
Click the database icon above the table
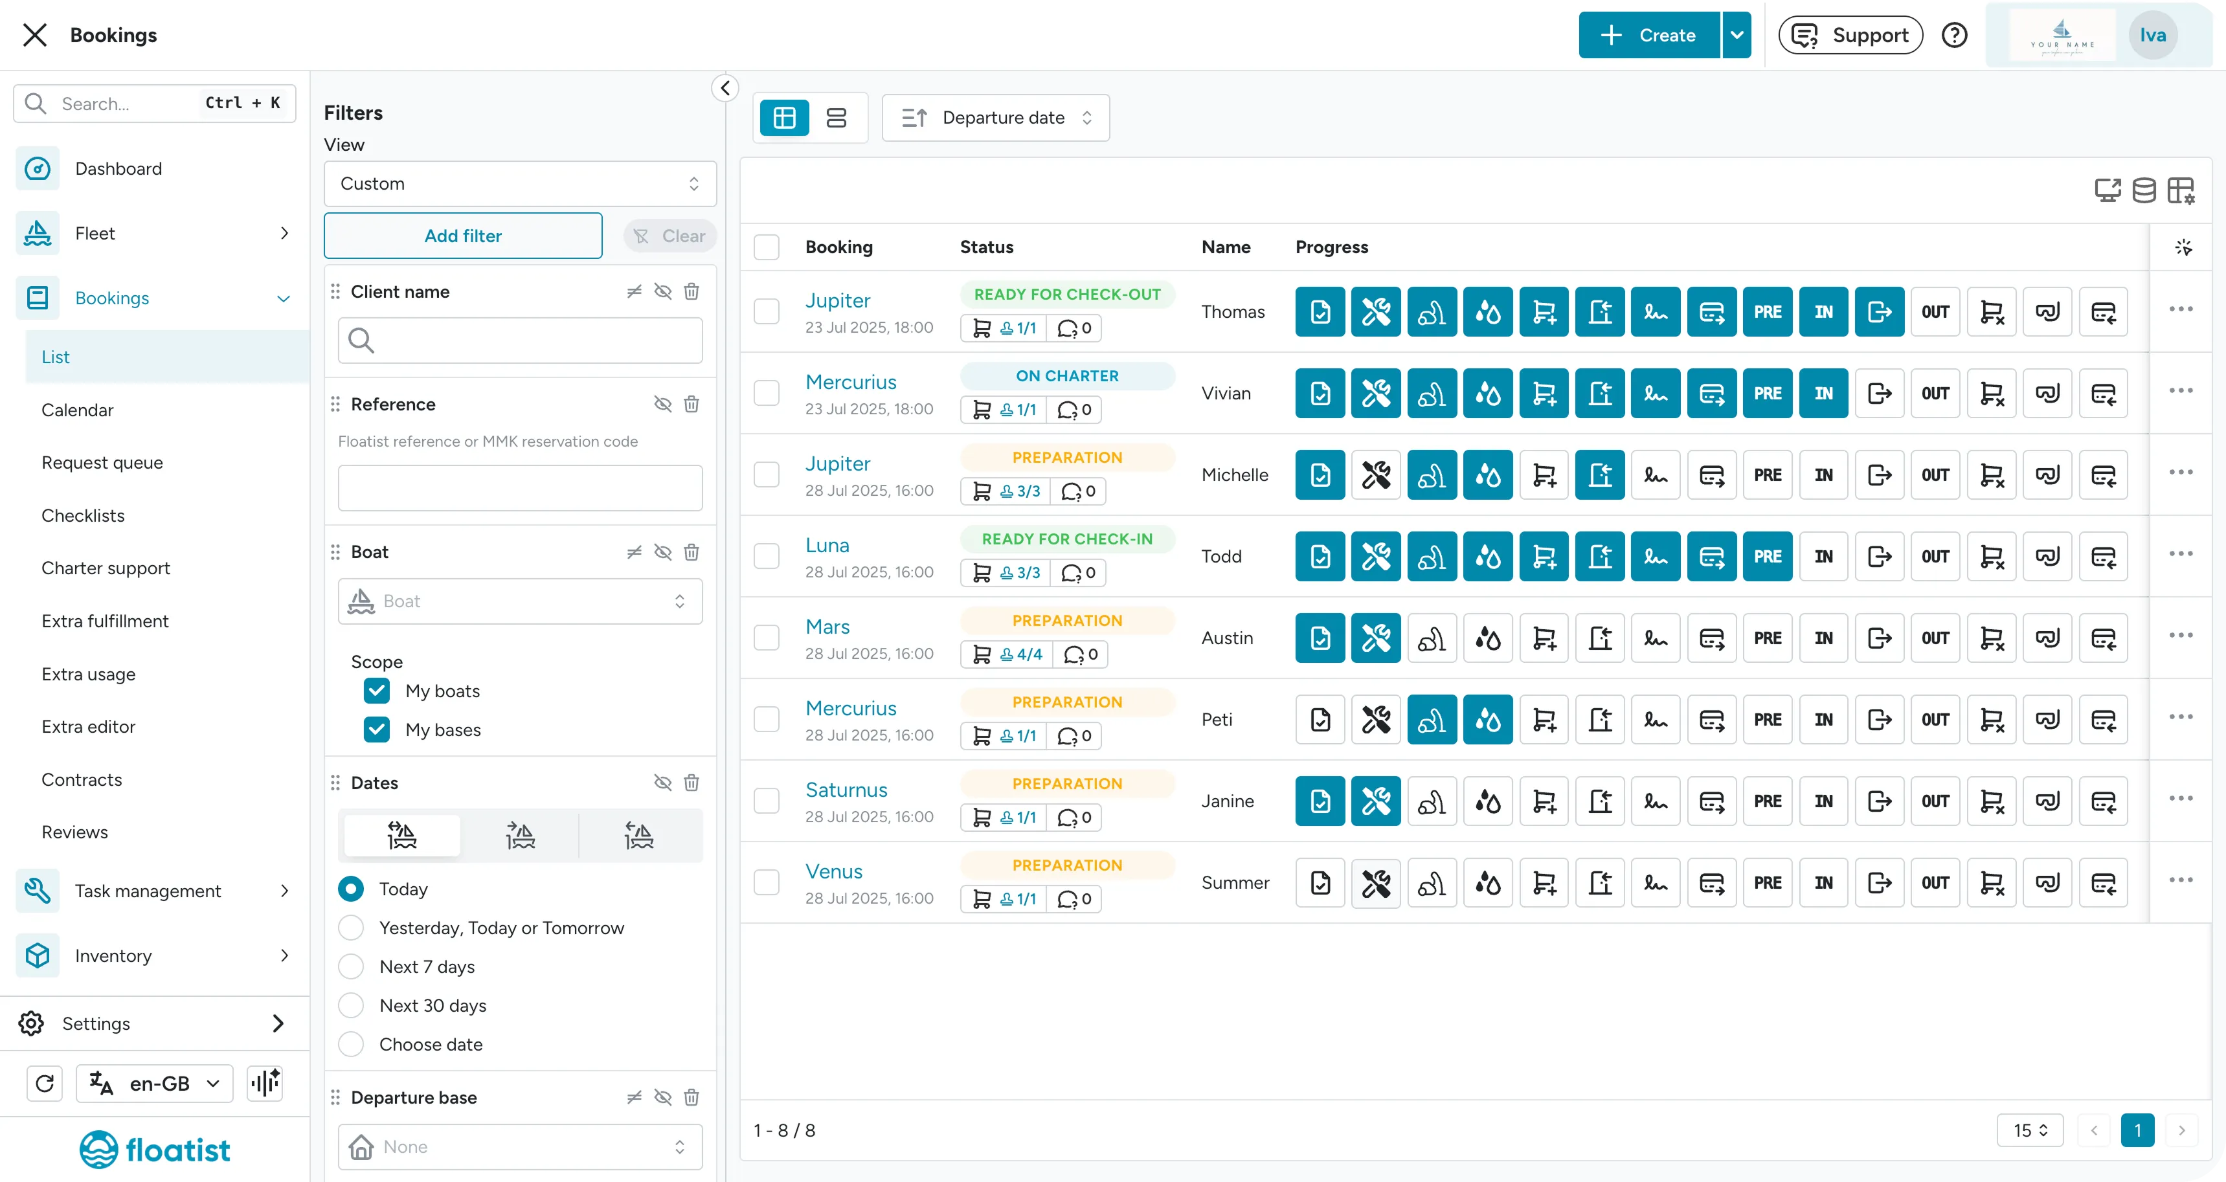click(x=2143, y=189)
